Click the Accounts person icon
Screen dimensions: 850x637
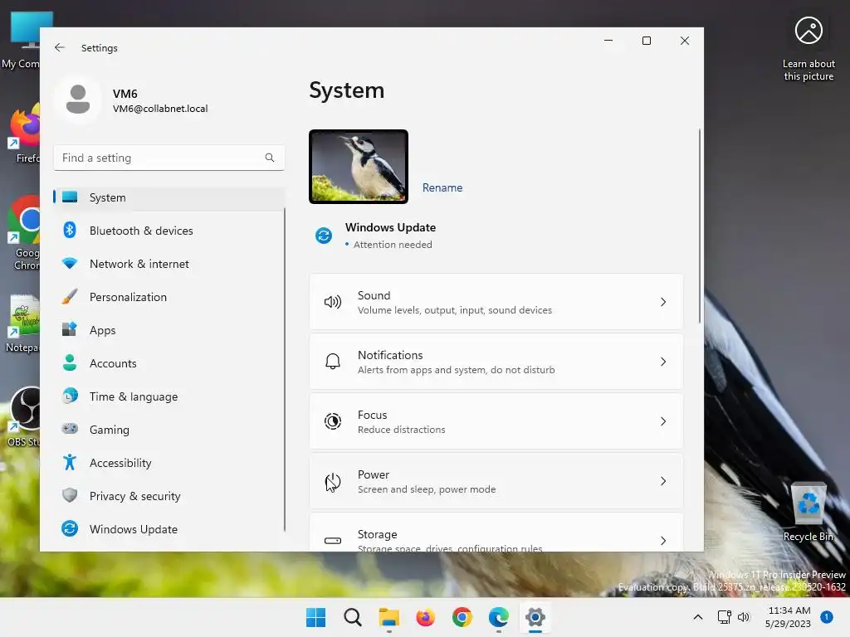point(70,362)
